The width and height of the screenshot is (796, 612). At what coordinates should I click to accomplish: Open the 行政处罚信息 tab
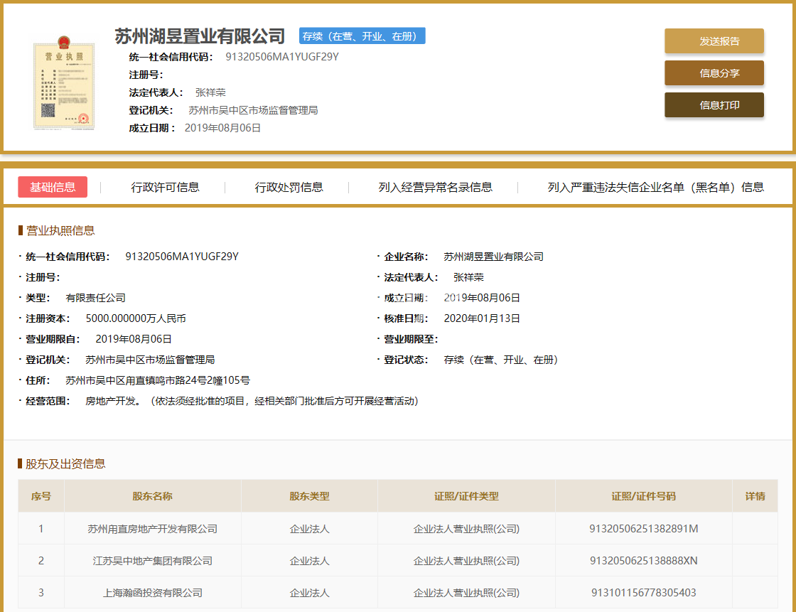coord(289,188)
